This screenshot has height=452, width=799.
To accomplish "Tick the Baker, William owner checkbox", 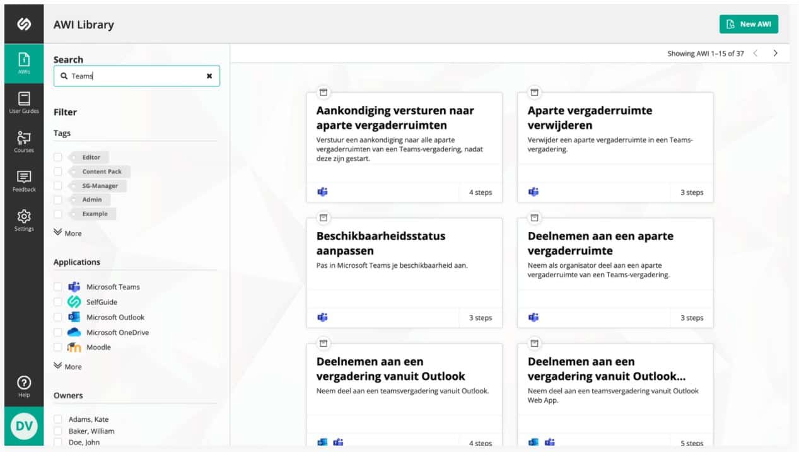I will click(x=58, y=431).
